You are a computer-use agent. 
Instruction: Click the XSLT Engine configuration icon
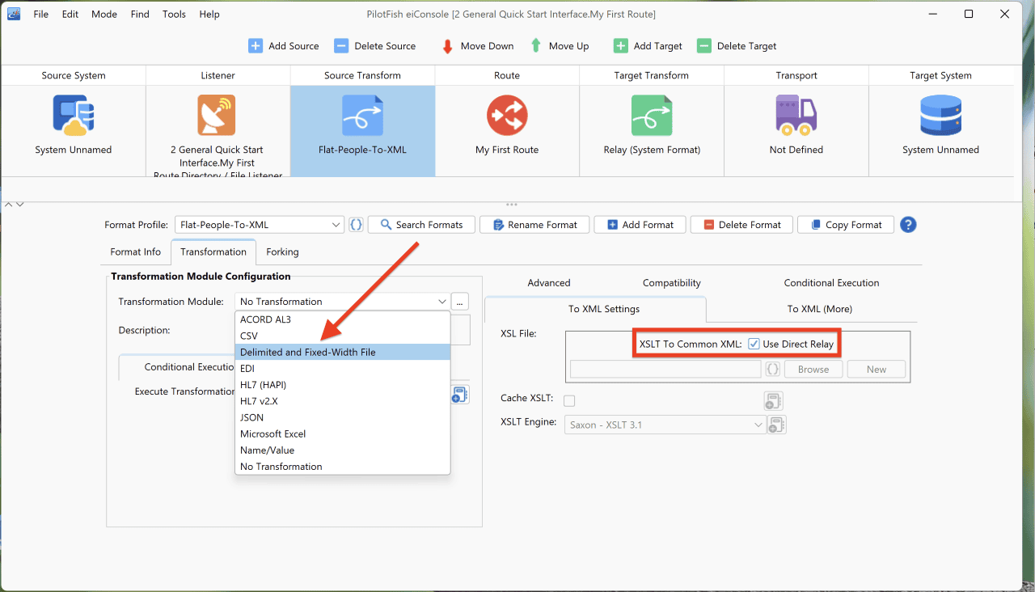point(776,425)
